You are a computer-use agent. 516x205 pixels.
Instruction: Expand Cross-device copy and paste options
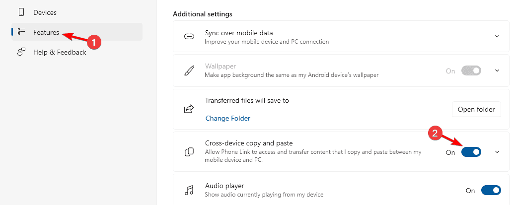497,152
